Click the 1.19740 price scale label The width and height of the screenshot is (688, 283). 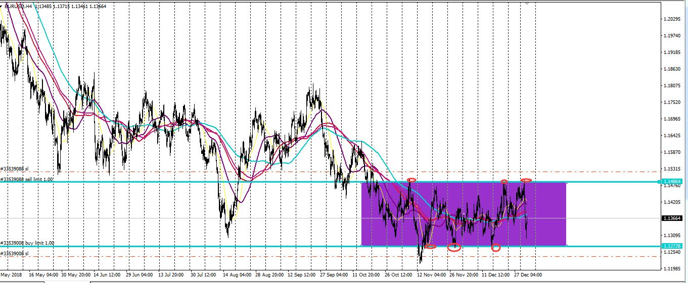[672, 36]
